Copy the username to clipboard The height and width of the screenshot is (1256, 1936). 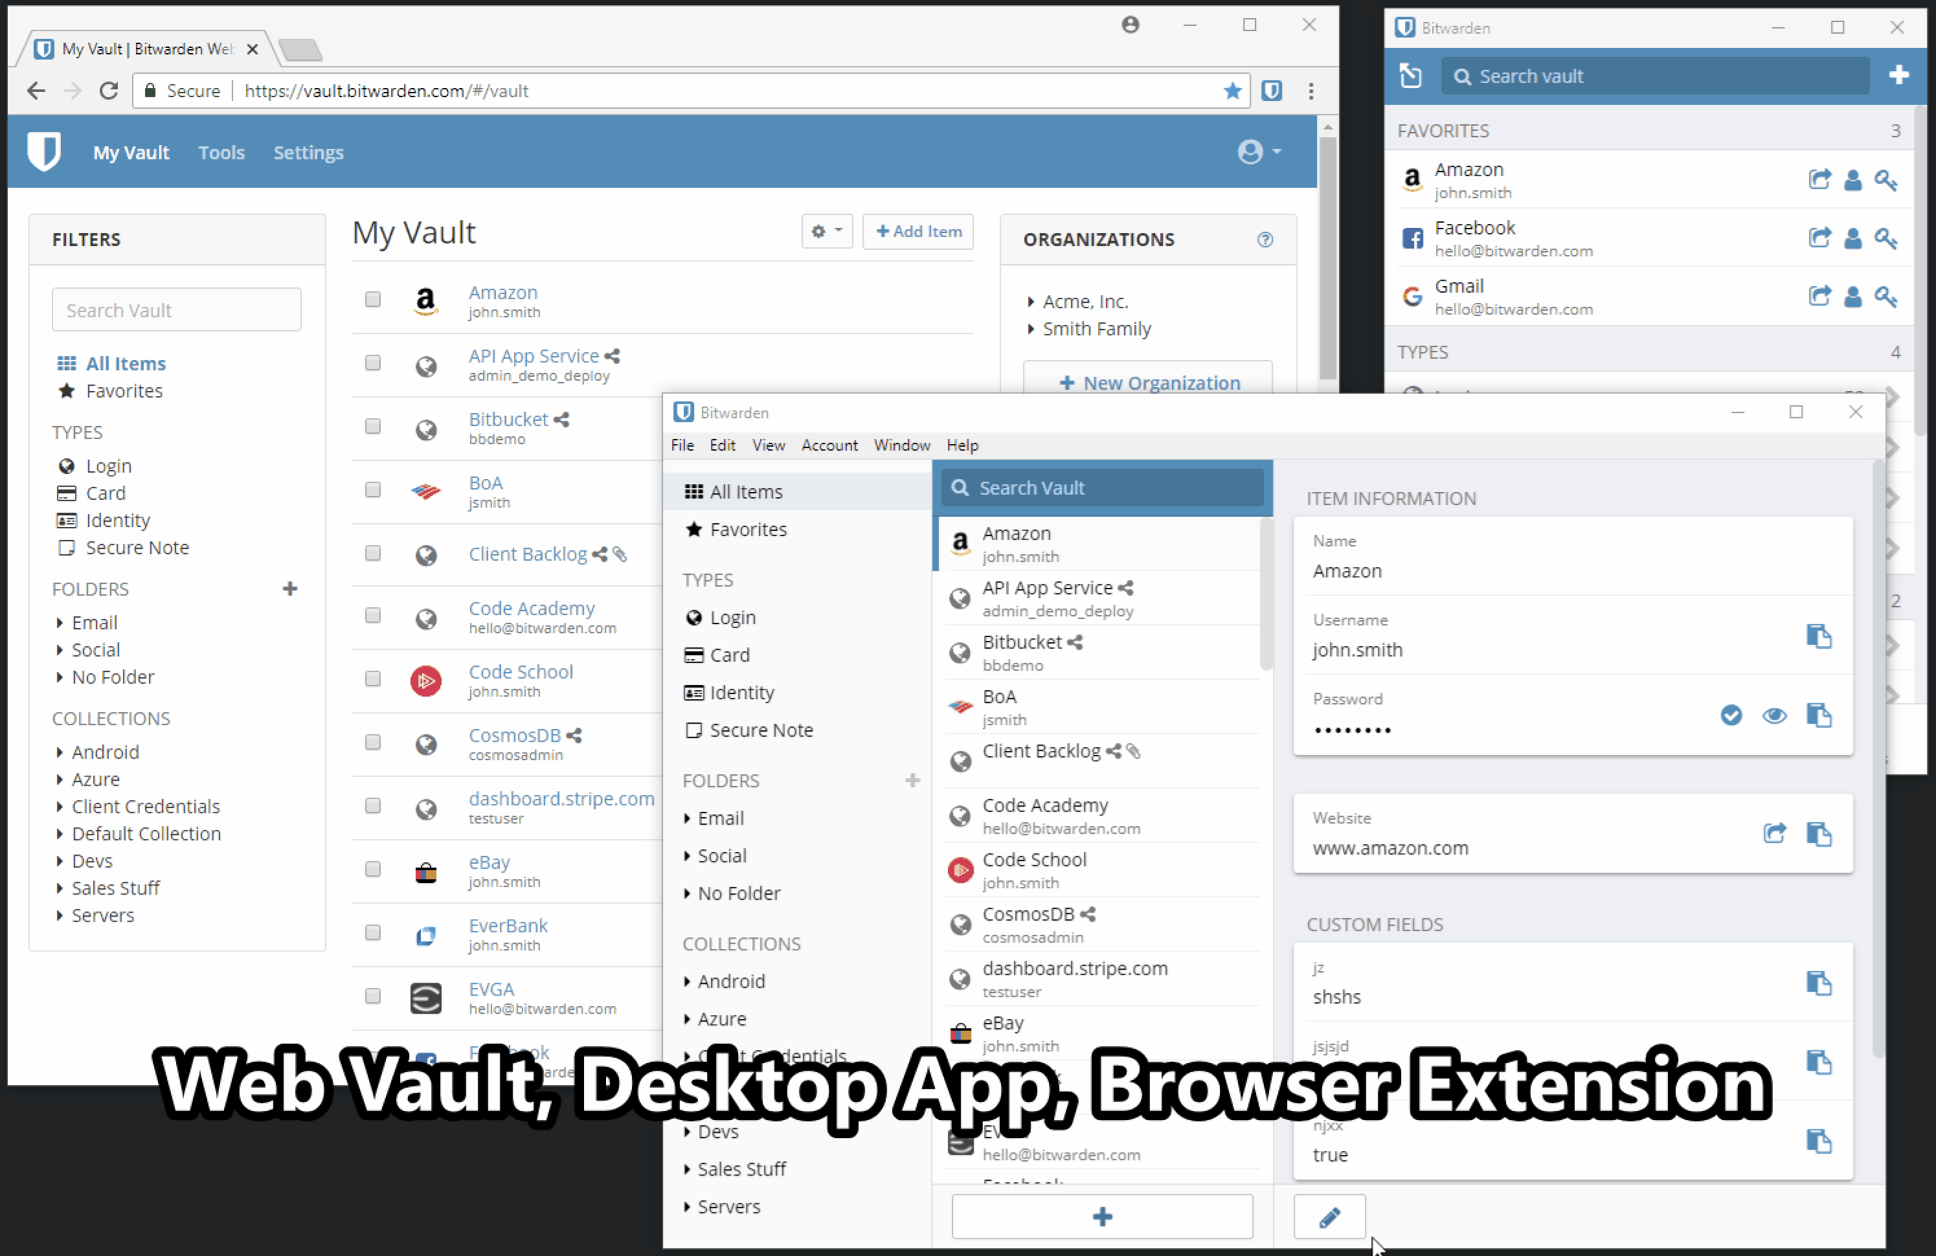pyautogui.click(x=1821, y=637)
